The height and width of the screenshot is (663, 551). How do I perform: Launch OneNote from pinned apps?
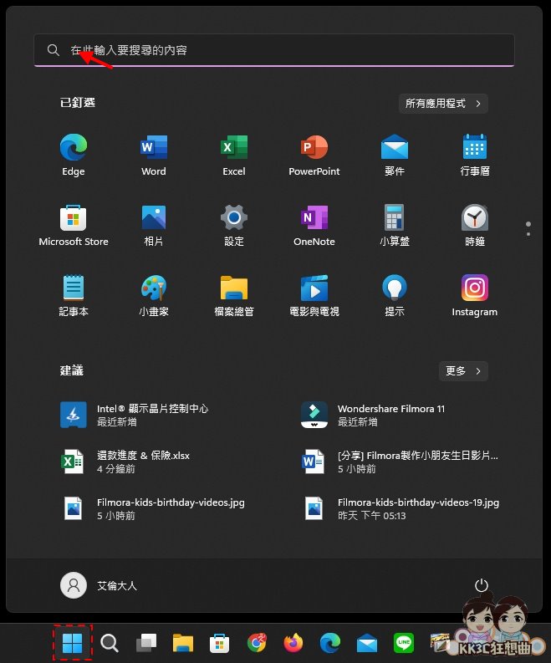coord(314,225)
